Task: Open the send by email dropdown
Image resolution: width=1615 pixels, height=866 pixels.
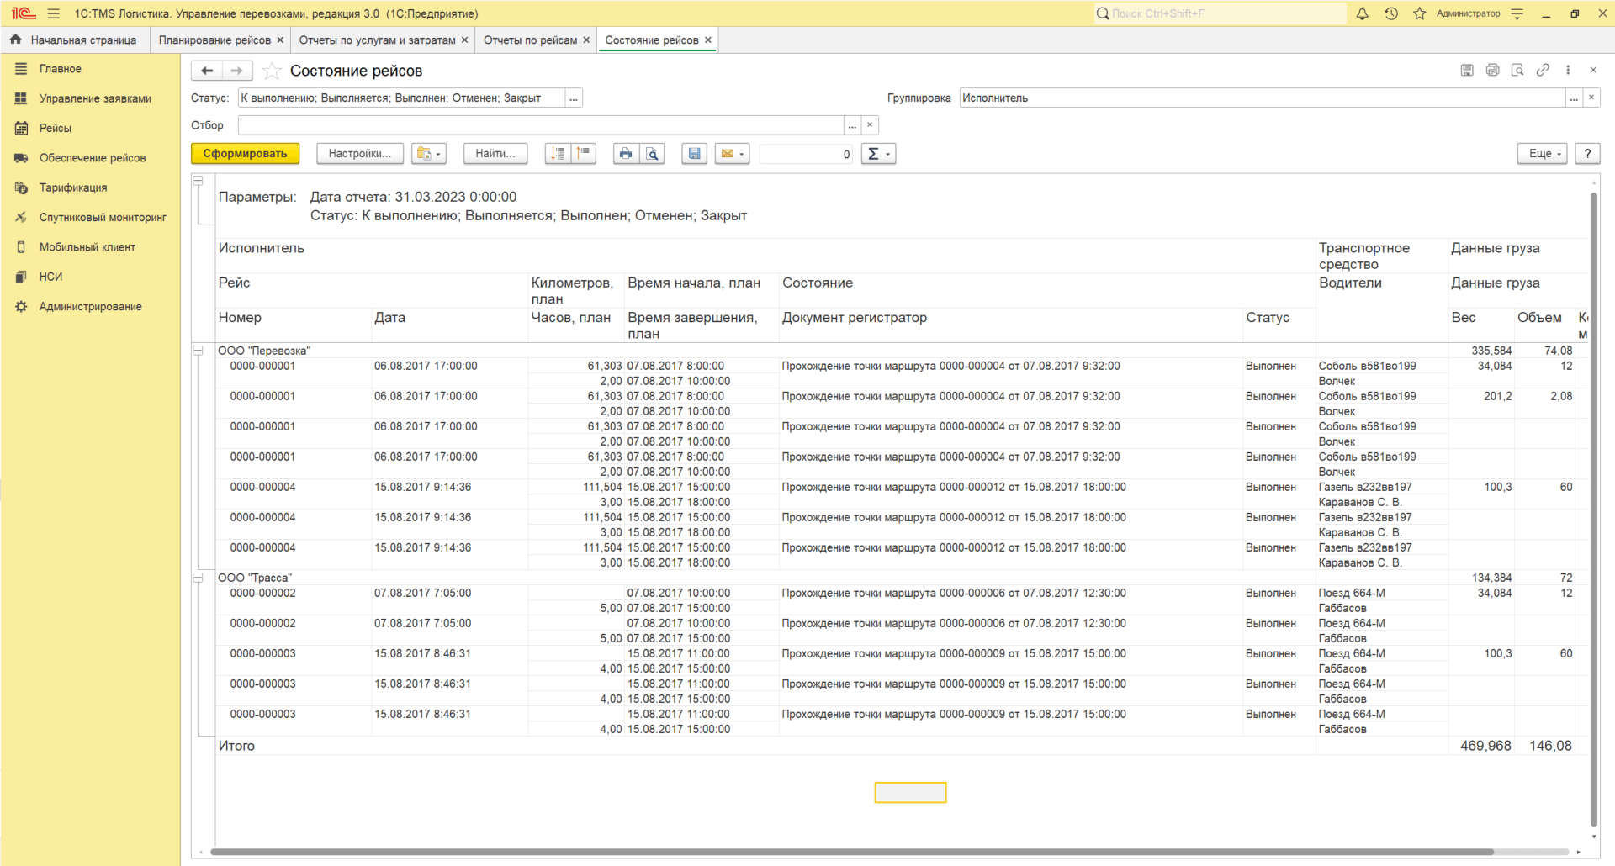Action: point(732,154)
